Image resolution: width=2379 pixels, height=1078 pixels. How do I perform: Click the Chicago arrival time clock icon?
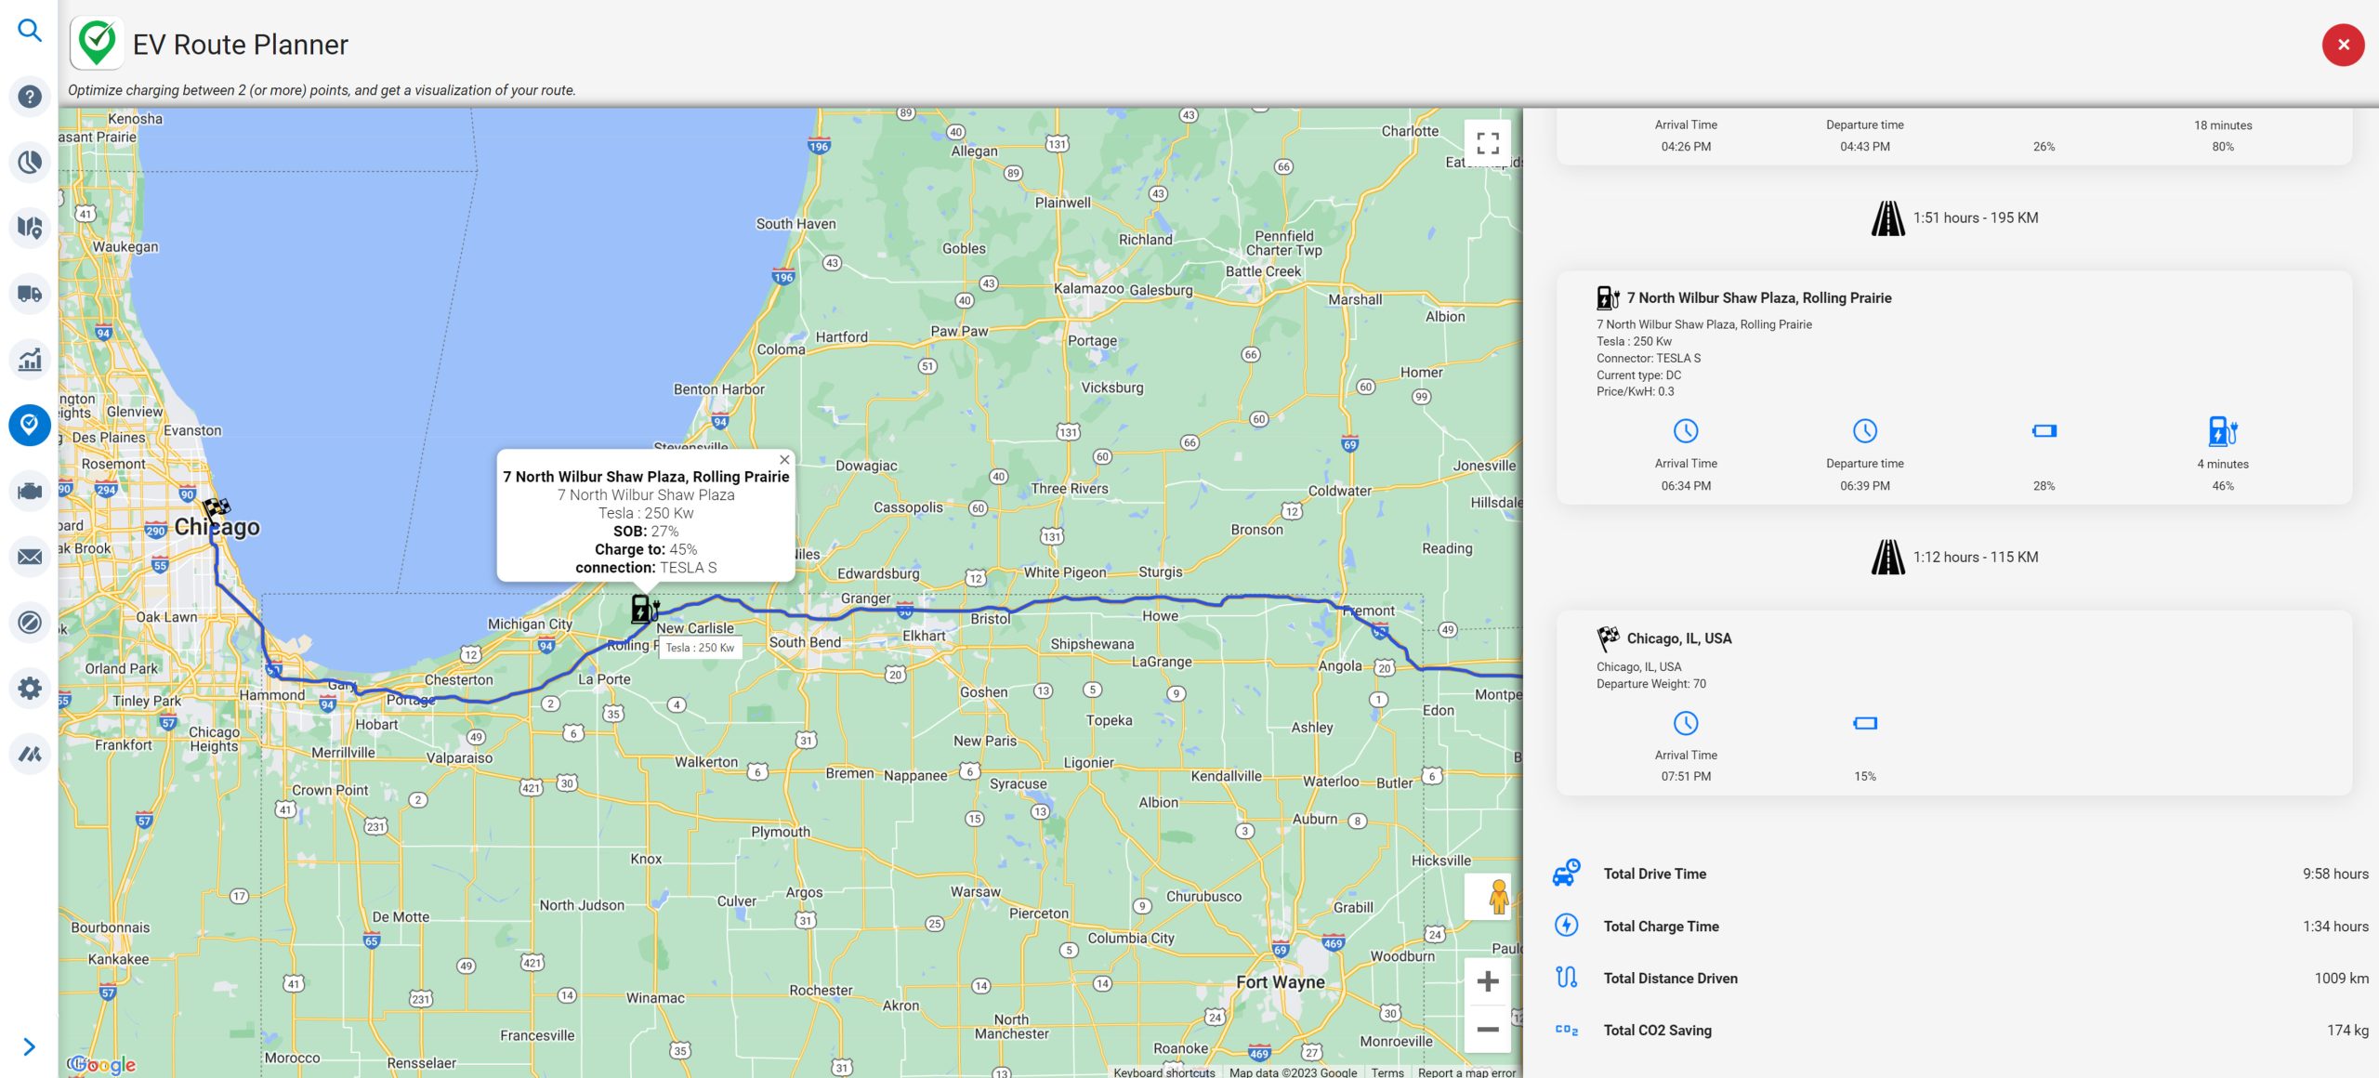[1686, 723]
